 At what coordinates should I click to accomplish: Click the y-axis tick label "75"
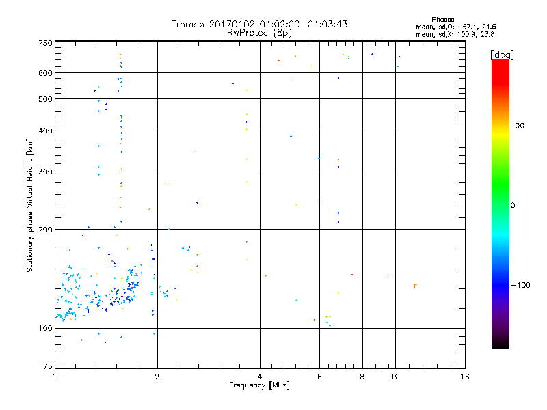48,366
